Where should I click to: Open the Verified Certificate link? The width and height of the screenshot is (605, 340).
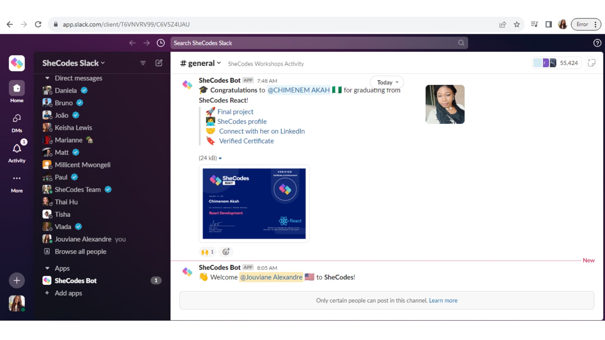tap(246, 141)
